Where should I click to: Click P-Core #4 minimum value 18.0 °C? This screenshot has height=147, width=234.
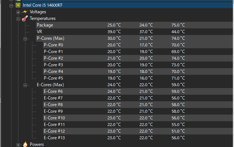146,71
